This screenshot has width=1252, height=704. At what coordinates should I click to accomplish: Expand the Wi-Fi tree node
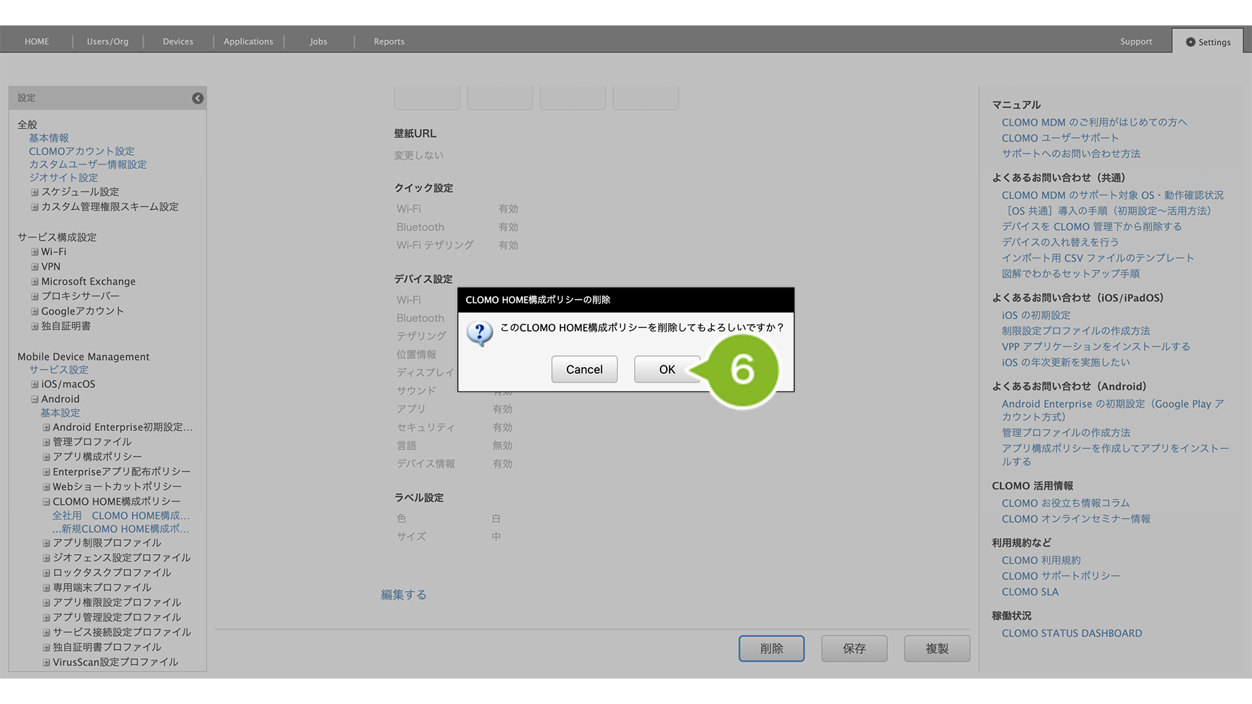click(x=35, y=252)
